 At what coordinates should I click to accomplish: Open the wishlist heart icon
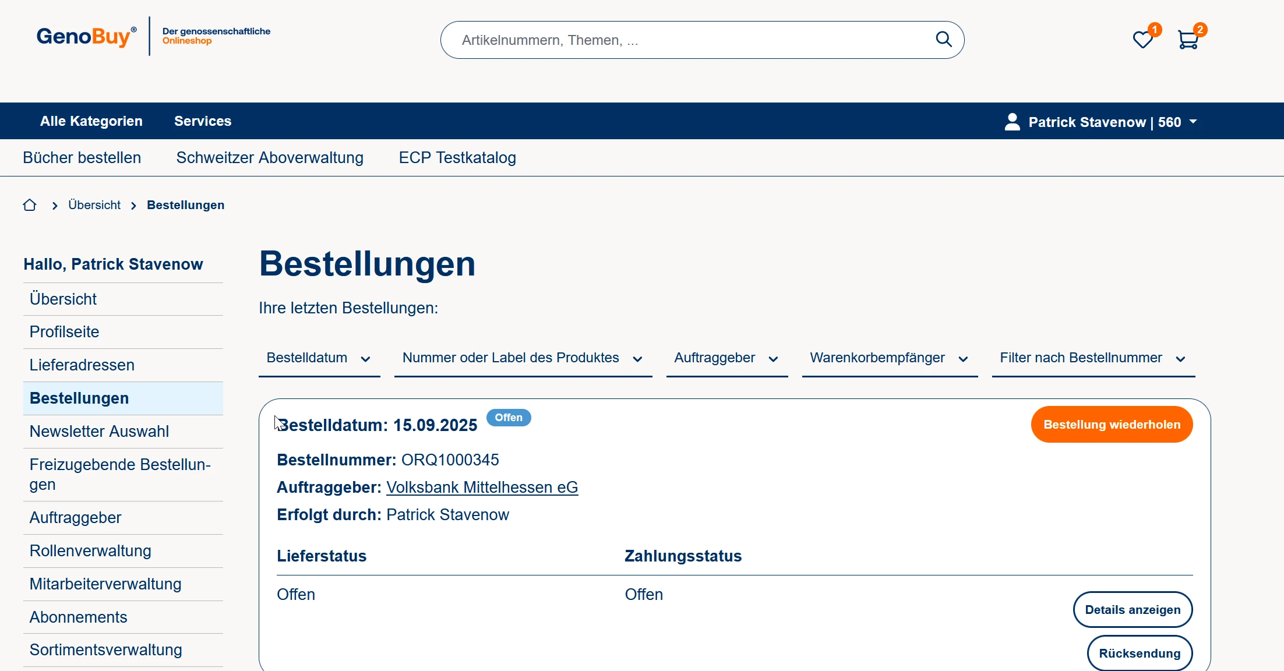1142,40
